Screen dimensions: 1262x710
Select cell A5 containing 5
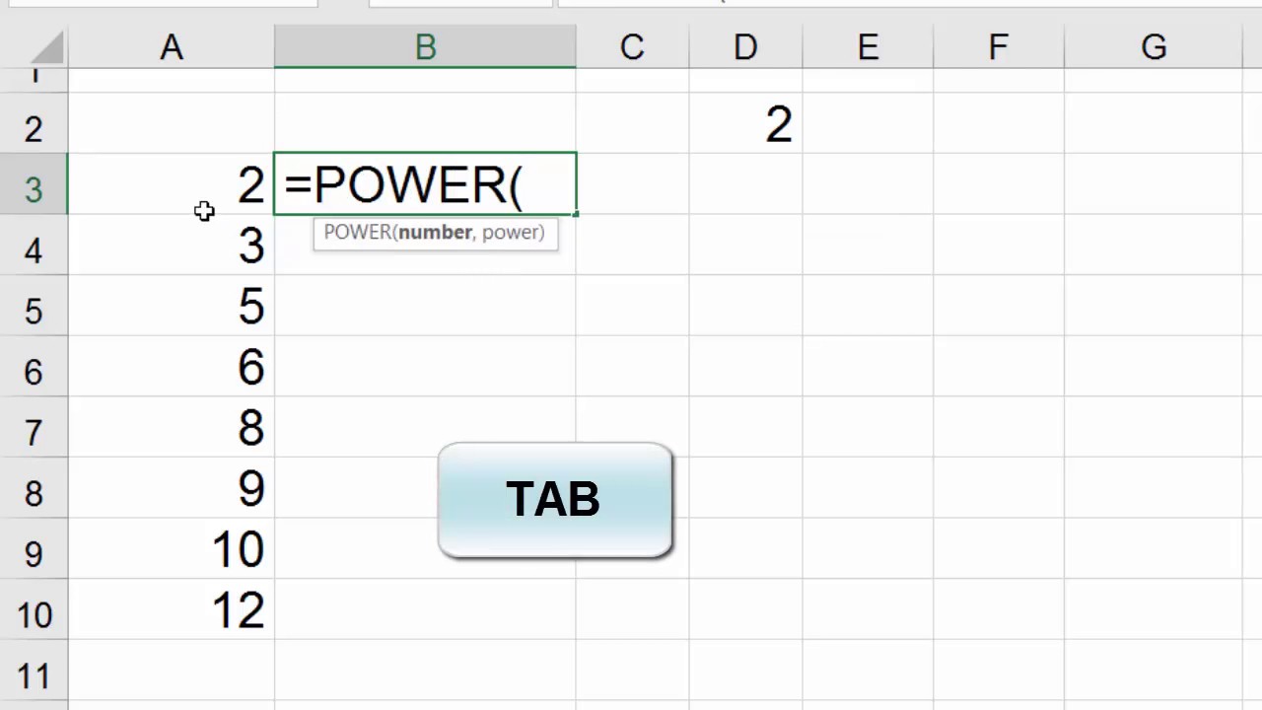(x=172, y=306)
